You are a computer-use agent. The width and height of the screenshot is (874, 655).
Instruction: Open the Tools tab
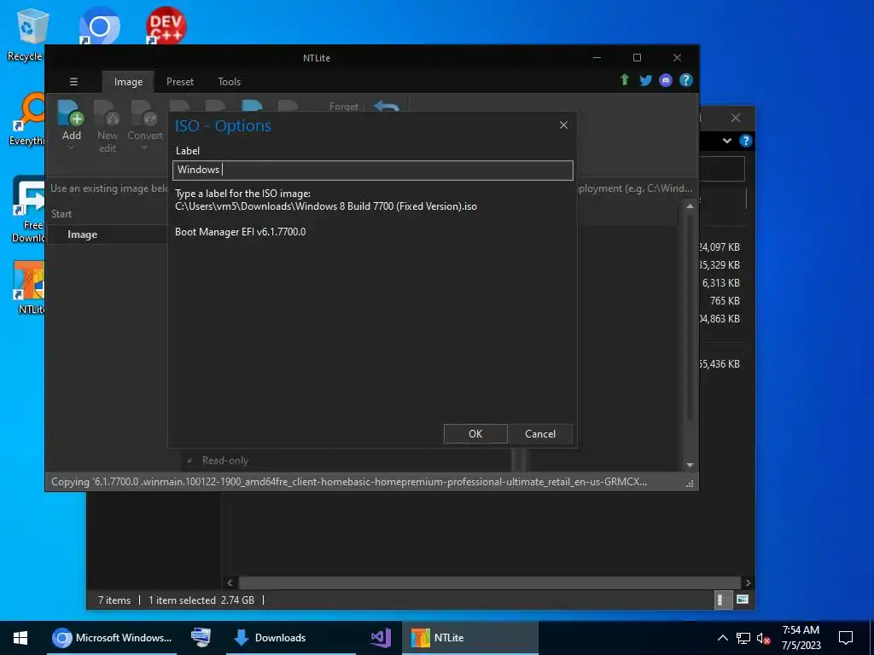point(229,82)
